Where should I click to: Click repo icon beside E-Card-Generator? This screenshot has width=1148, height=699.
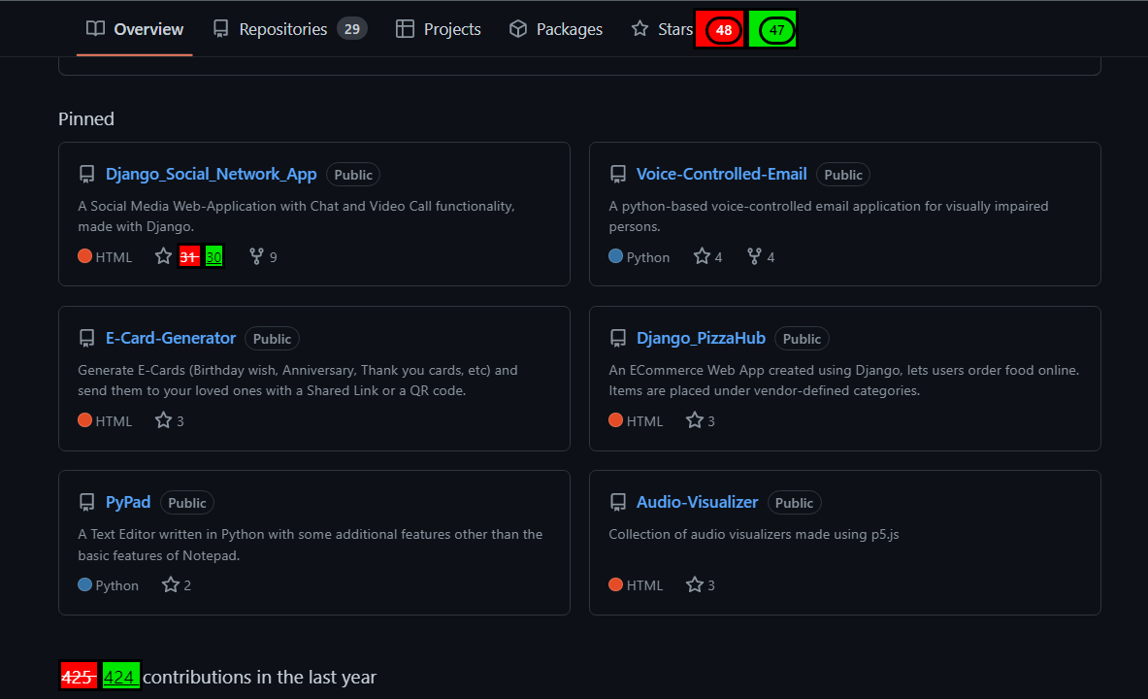tap(86, 339)
